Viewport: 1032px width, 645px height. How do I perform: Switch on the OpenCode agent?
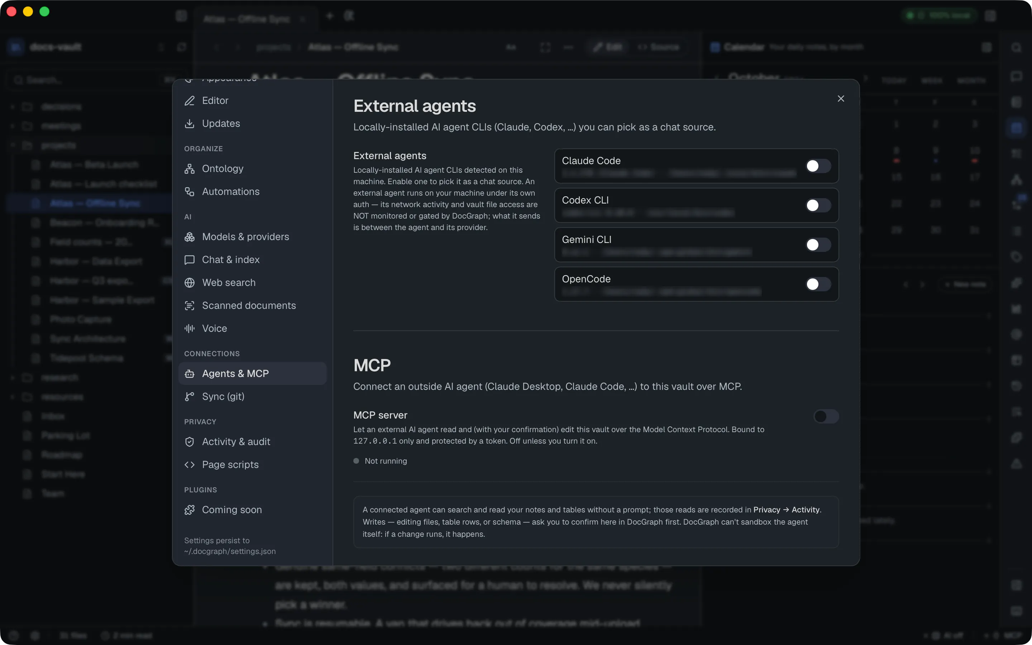click(818, 284)
